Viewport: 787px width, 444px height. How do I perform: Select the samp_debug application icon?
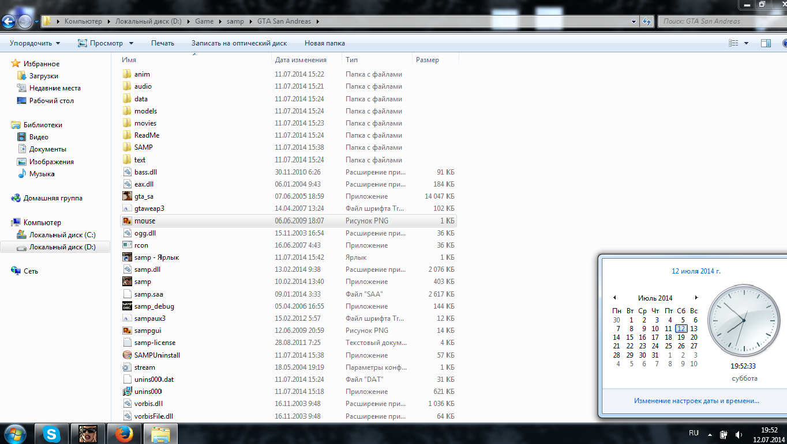pos(128,306)
